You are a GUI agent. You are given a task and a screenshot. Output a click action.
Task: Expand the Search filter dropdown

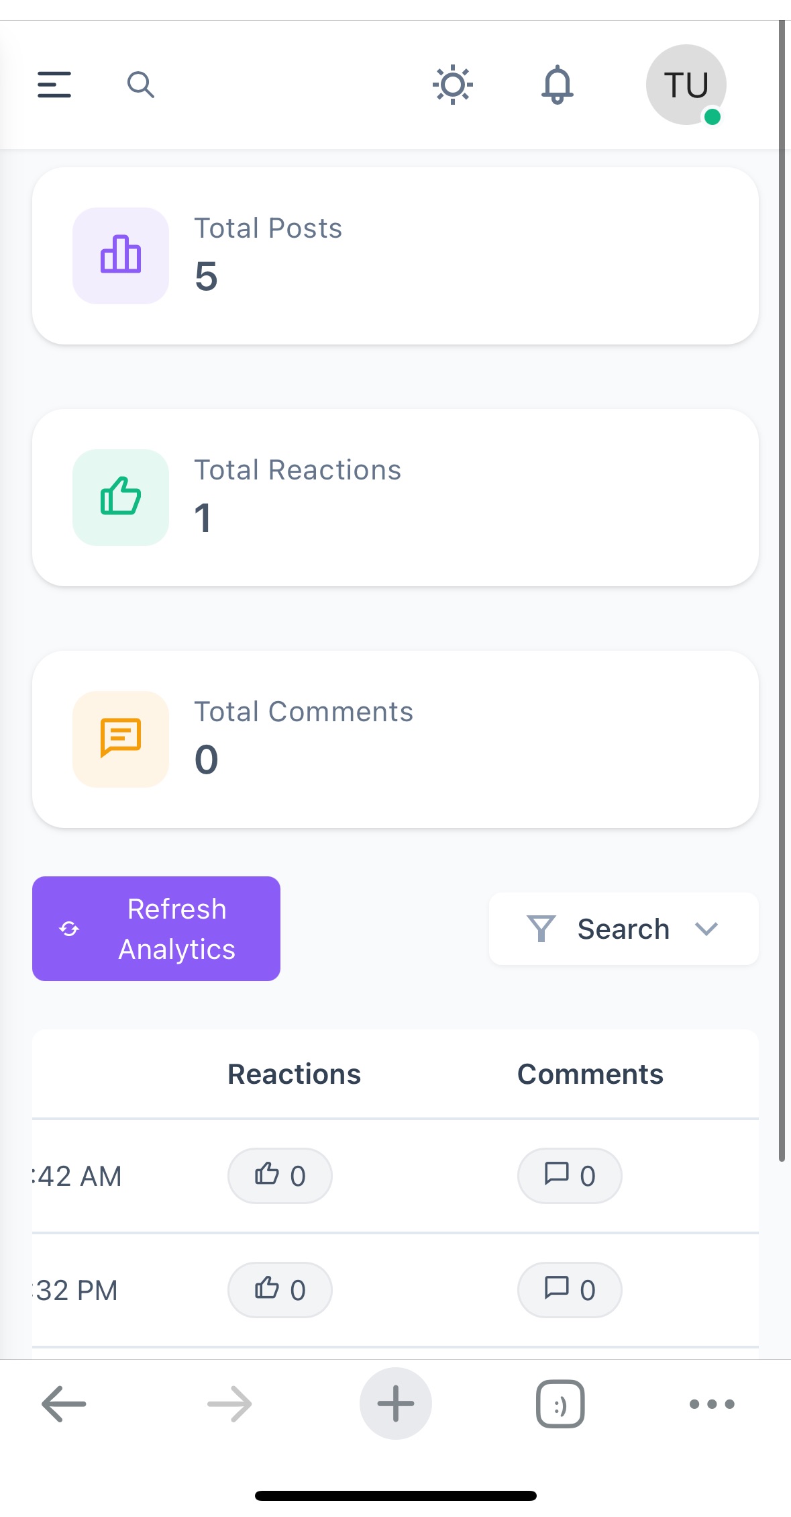pyautogui.click(x=623, y=929)
